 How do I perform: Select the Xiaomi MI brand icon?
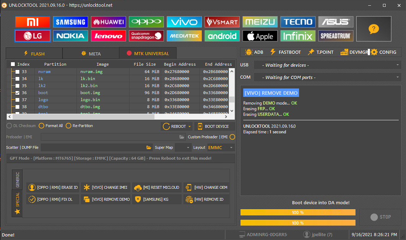pyautogui.click(x=32, y=22)
